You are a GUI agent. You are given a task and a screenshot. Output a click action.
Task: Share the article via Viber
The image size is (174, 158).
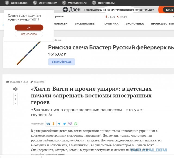(x=70, y=124)
